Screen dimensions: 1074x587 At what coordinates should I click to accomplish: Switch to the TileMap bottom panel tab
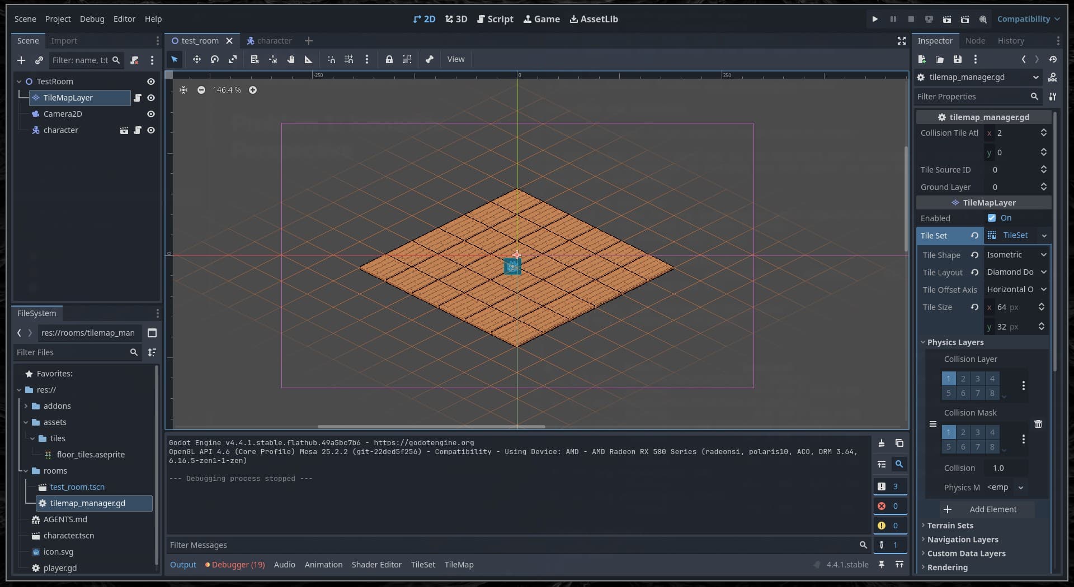point(459,565)
